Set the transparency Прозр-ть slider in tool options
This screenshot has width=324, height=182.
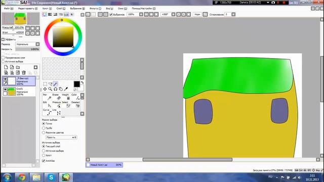[x=61, y=137]
